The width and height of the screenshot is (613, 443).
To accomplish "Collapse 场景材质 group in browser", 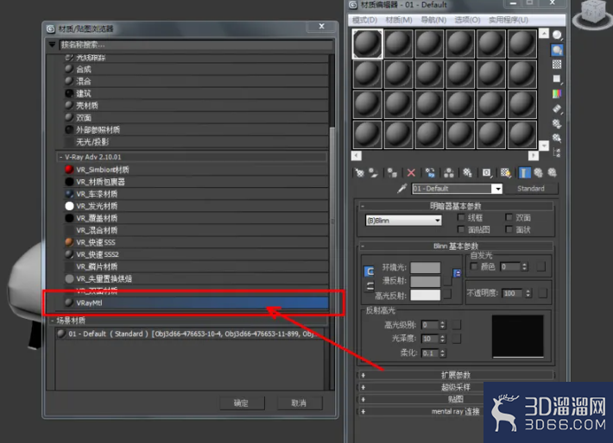I will click(53, 321).
